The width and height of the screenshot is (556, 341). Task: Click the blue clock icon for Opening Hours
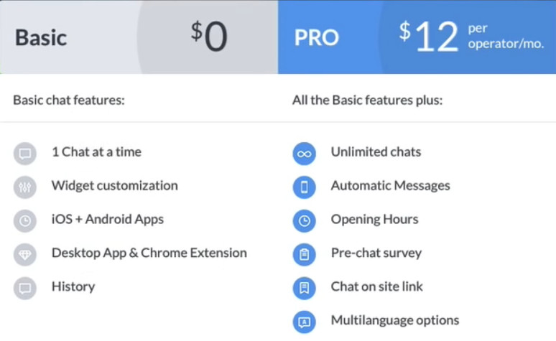tap(305, 221)
